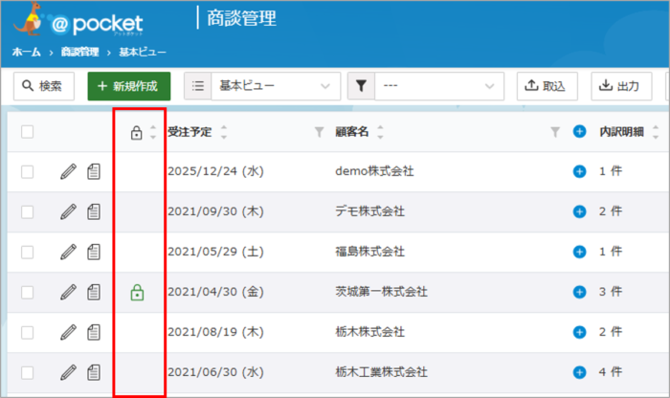
Task: Click the filter funnel icon in 受注予定 column
Action: 320,132
